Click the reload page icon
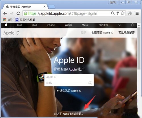Viewport: 142px width, 118px height. (x=18, y=13)
